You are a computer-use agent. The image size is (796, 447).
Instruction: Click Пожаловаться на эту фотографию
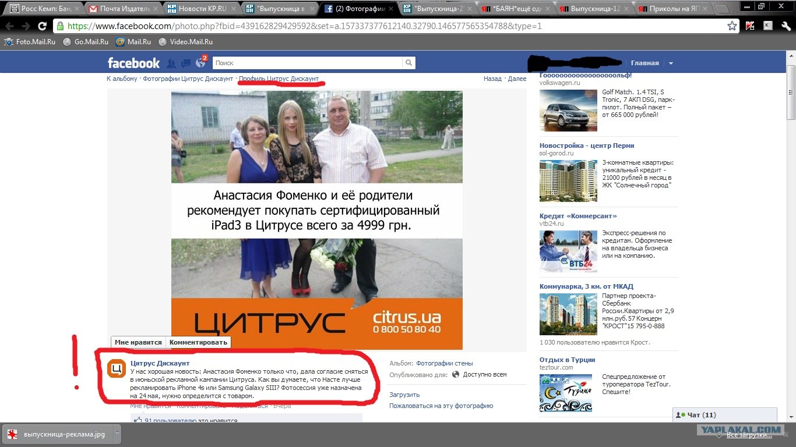[x=441, y=406]
